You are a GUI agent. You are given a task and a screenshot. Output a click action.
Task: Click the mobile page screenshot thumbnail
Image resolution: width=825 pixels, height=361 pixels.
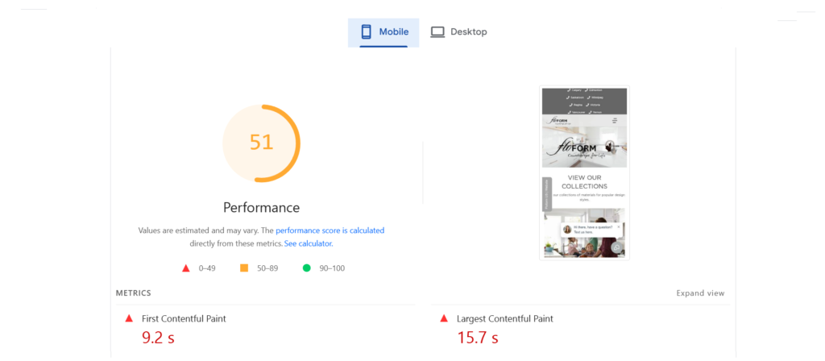584,173
